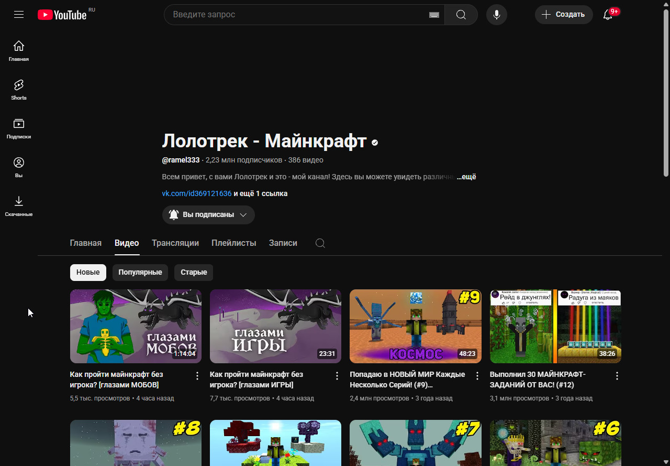670x466 pixels.
Task: Open the #8 ghast video thumbnail
Action: click(x=136, y=443)
